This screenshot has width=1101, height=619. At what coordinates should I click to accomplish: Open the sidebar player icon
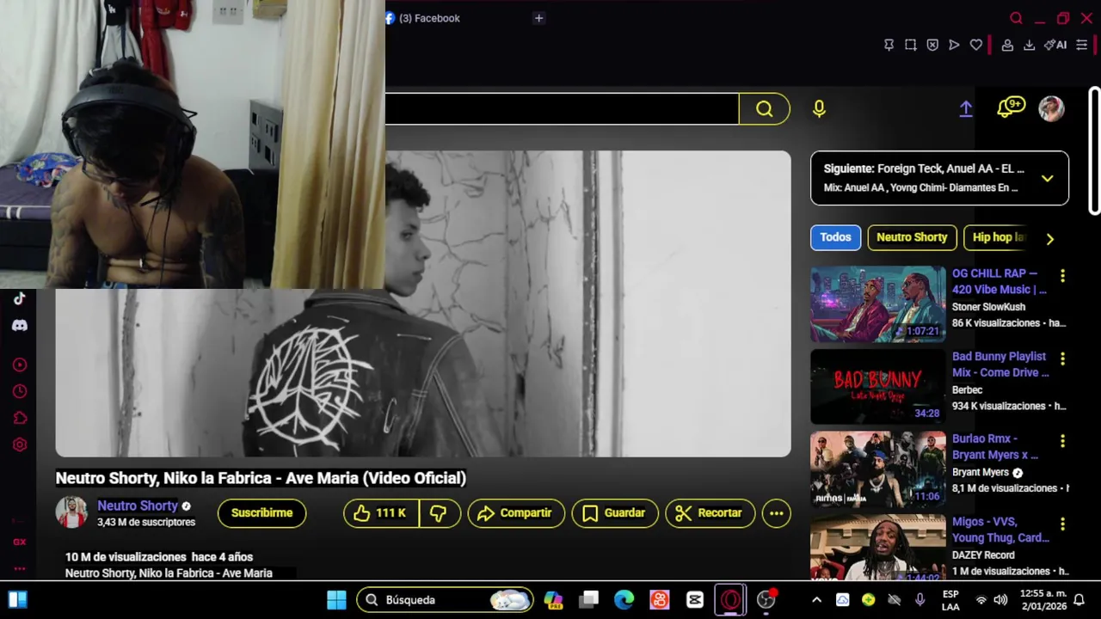click(20, 365)
